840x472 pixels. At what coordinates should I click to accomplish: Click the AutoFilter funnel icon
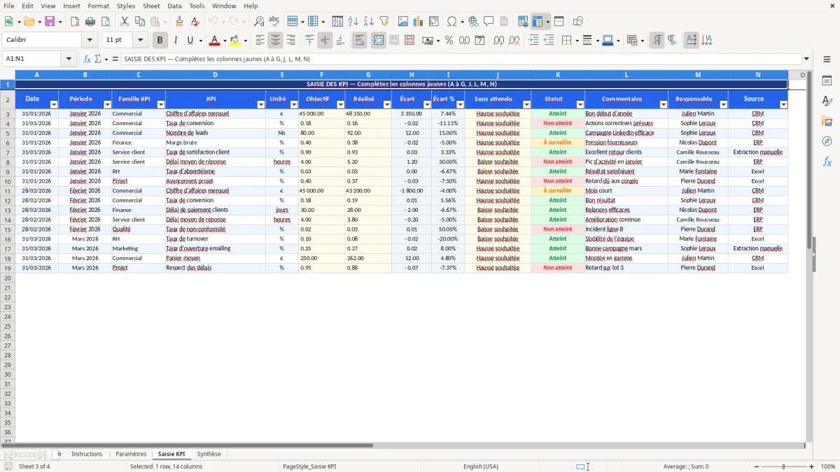point(384,22)
